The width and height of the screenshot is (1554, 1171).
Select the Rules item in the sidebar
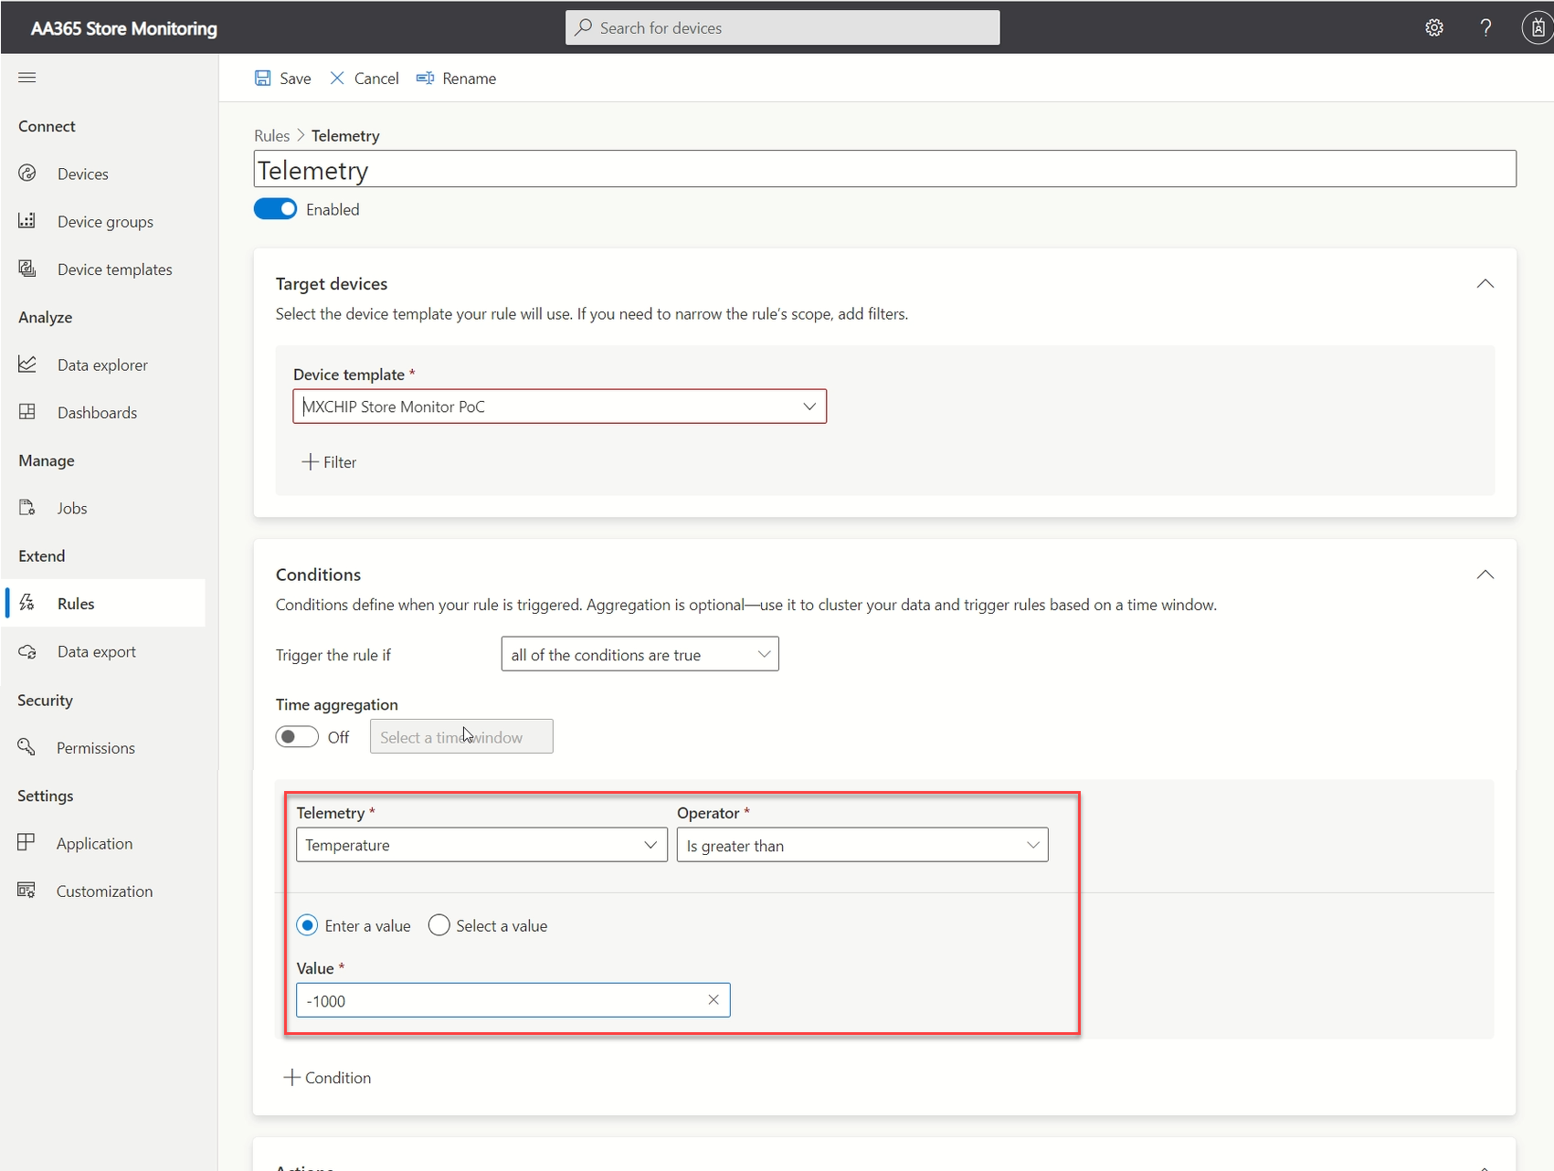click(74, 603)
